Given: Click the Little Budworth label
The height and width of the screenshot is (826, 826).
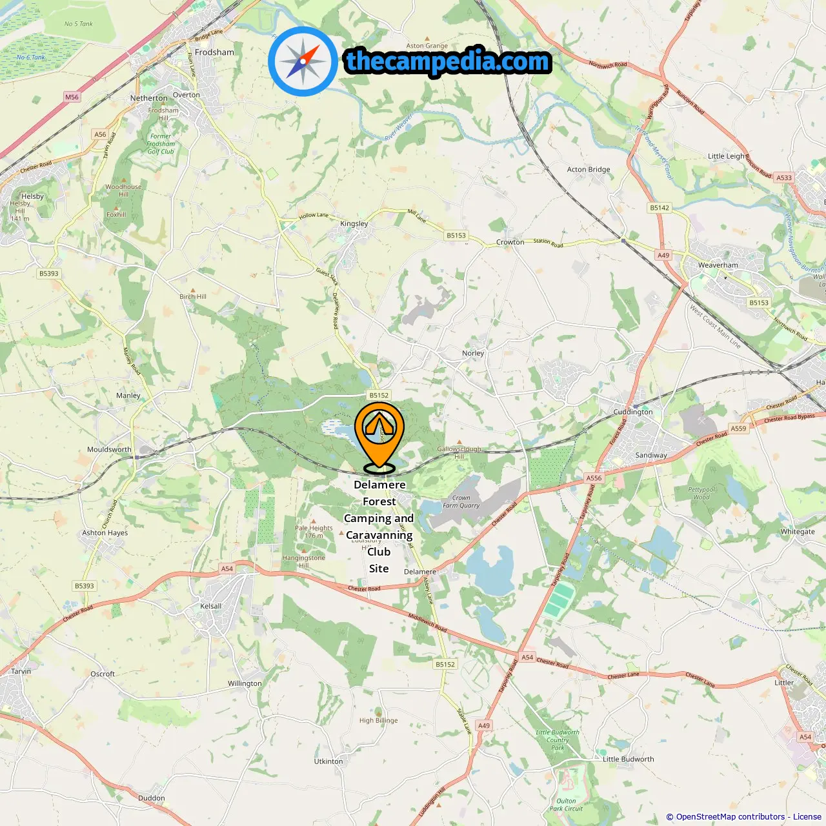Looking at the screenshot, I should (628, 759).
